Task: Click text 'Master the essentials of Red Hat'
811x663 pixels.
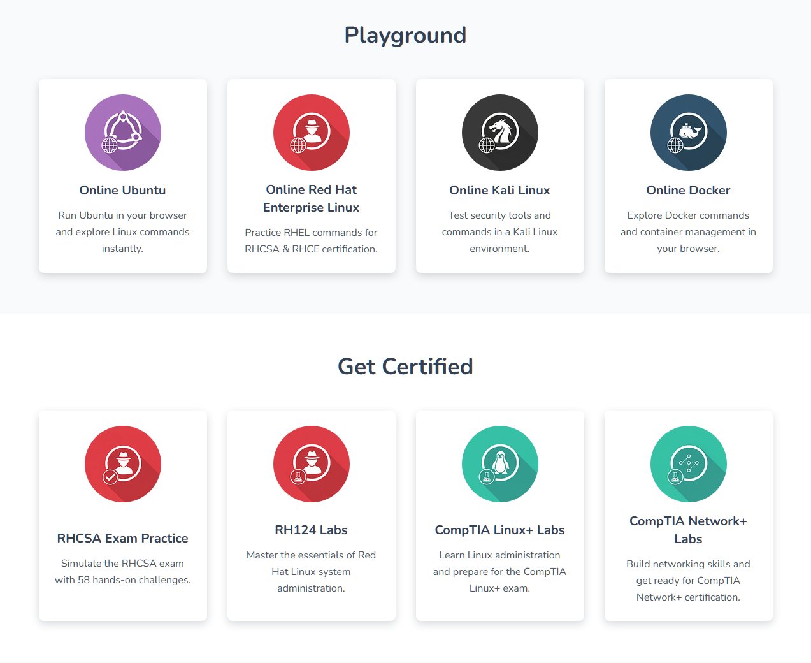Action: pyautogui.click(x=312, y=563)
